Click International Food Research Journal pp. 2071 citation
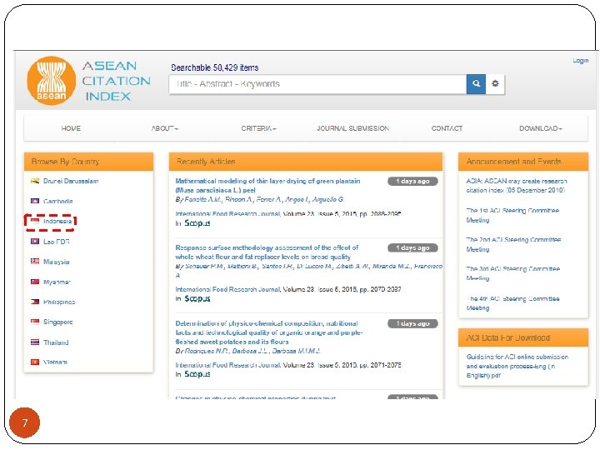Image resolution: width=600 pixels, height=450 pixels. (x=288, y=365)
